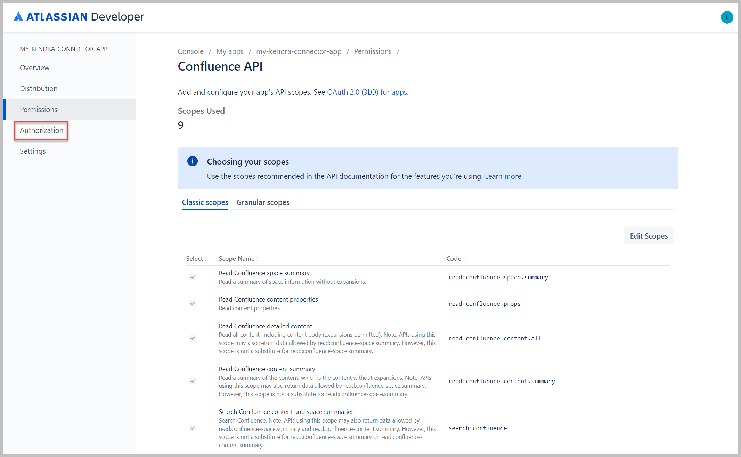Go to Settings in the sidebar
741x457 pixels.
click(x=33, y=151)
